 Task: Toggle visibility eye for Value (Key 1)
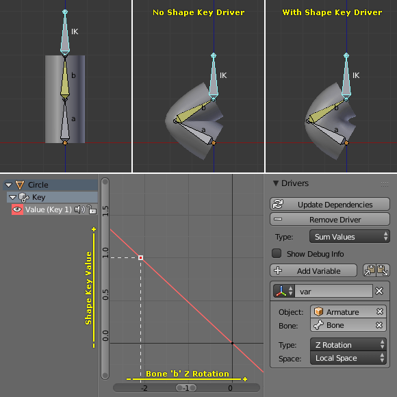pyautogui.click(x=17, y=209)
